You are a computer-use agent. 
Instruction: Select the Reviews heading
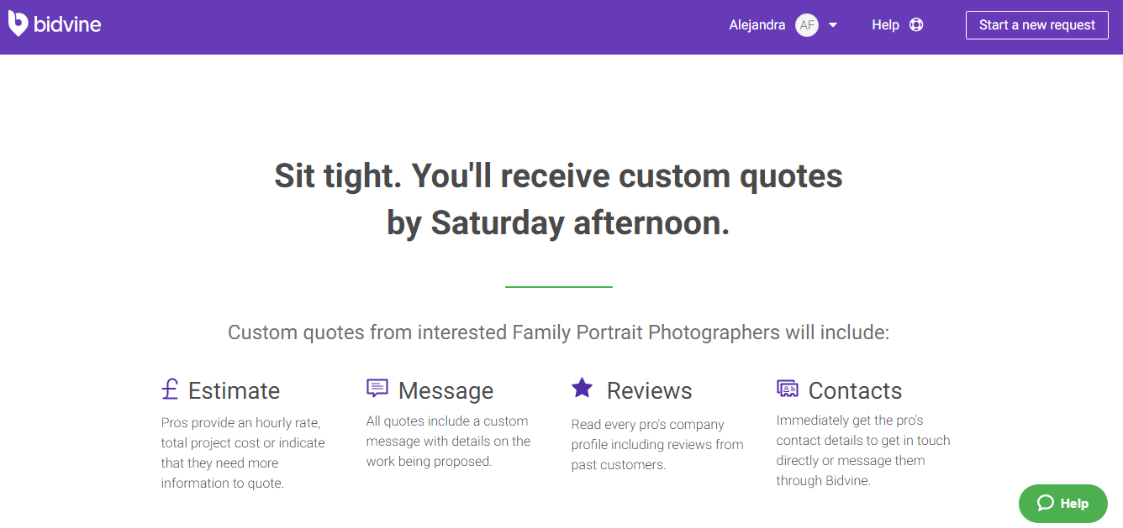[x=649, y=391]
